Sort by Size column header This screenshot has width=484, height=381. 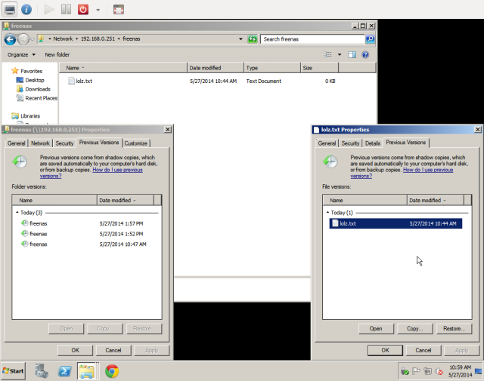[319, 68]
